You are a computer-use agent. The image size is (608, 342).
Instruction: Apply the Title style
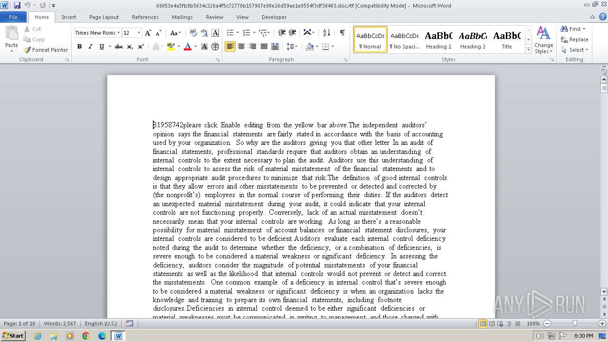(x=507, y=39)
